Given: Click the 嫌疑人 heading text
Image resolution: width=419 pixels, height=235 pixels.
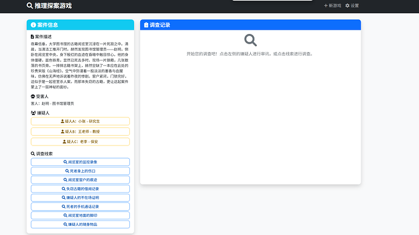Looking at the screenshot, I should (43, 113).
